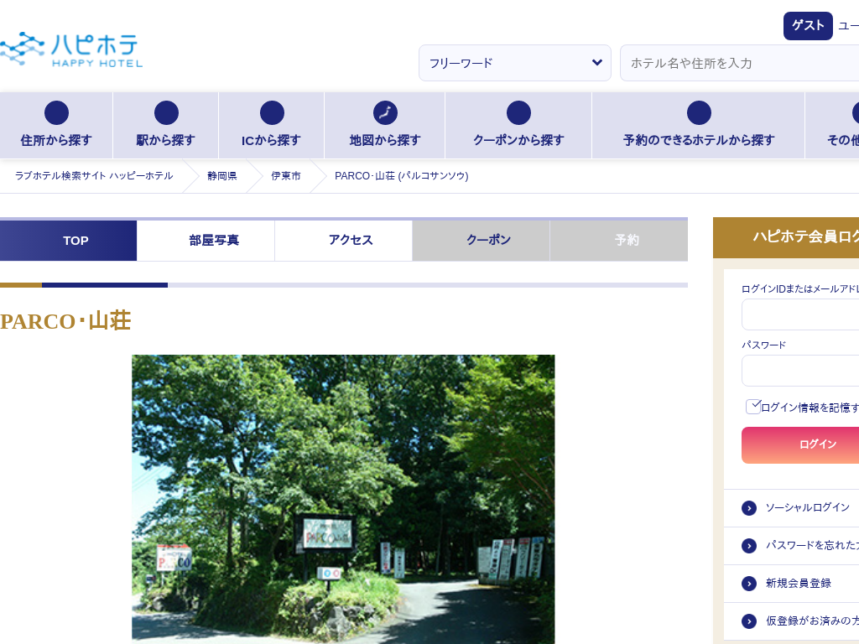The width and height of the screenshot is (859, 644).
Task: Go to ラブホテル検索サイト ハッピーホテル breadcrumb
Action: click(x=94, y=176)
